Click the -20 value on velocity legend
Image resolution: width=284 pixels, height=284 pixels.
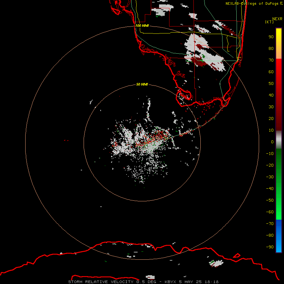270,165
